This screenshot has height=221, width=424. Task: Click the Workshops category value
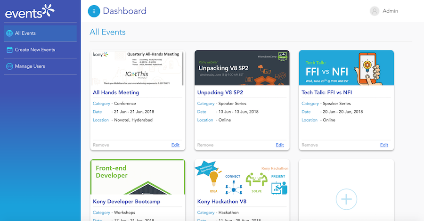tap(125, 213)
